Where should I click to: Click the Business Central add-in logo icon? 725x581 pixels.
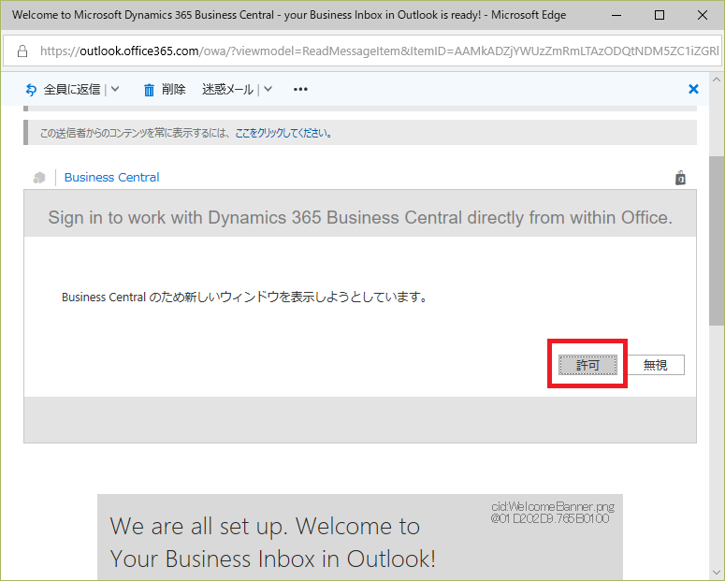click(39, 178)
